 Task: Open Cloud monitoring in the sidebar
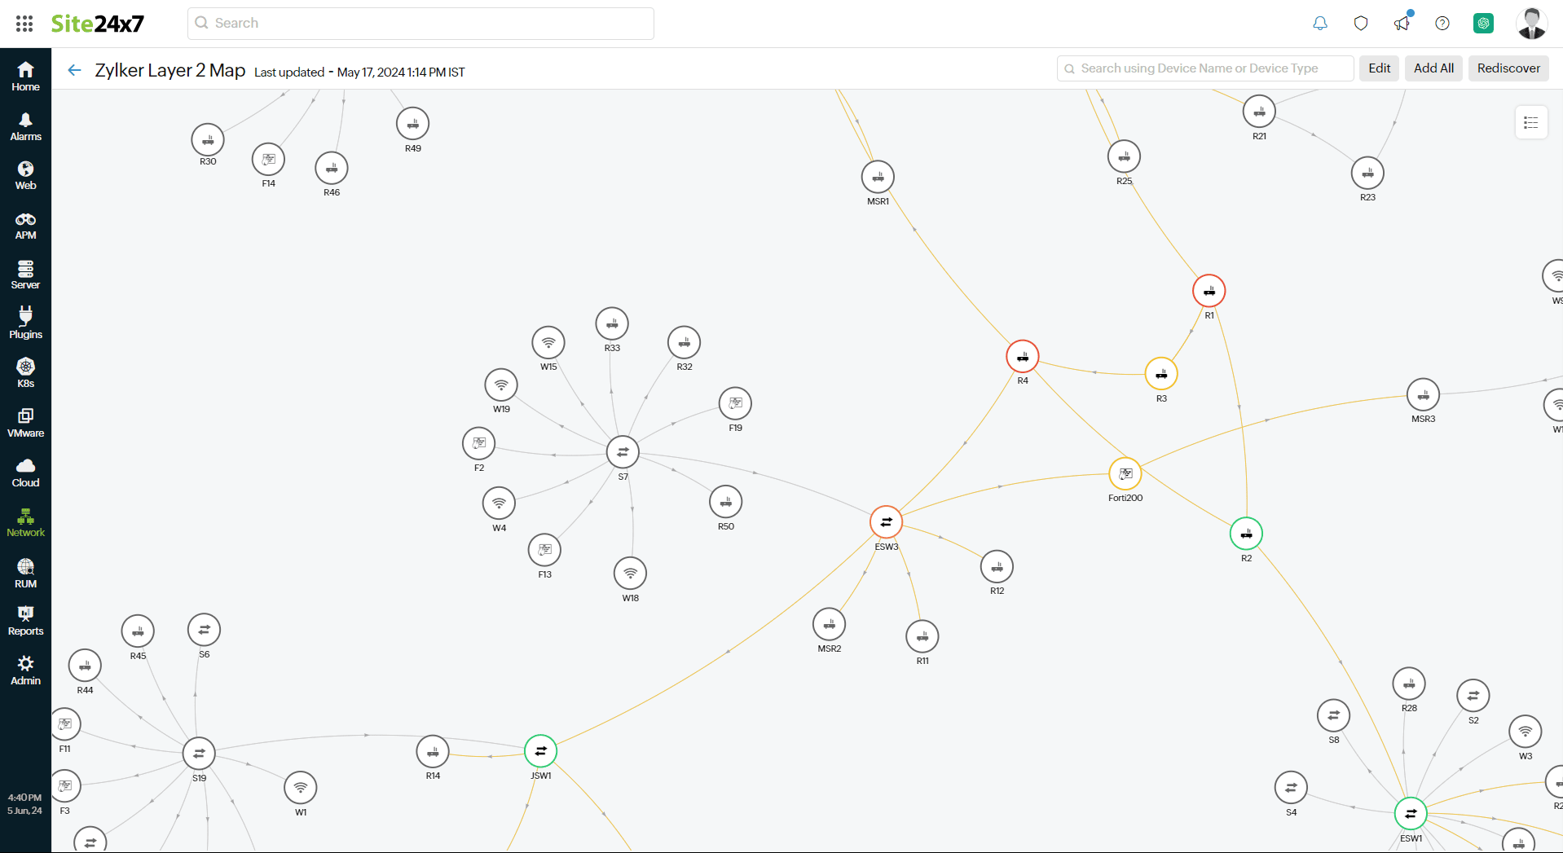[25, 473]
